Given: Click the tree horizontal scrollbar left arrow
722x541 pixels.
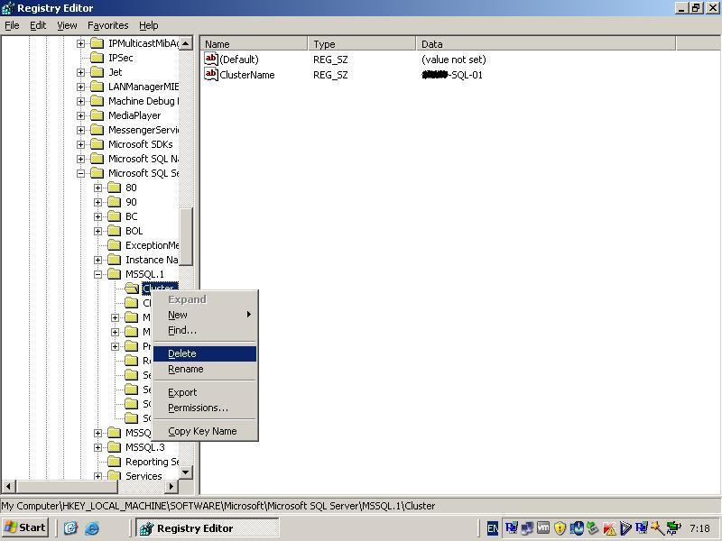Looking at the screenshot, I should pos(8,486).
